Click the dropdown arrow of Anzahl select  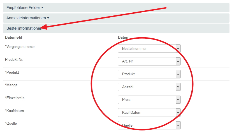(178, 87)
